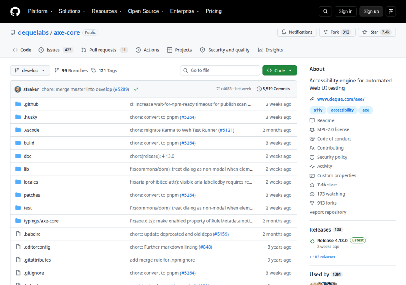Click the .gitignore file icon
The height and width of the screenshot is (285, 406).
pyautogui.click(x=18, y=273)
